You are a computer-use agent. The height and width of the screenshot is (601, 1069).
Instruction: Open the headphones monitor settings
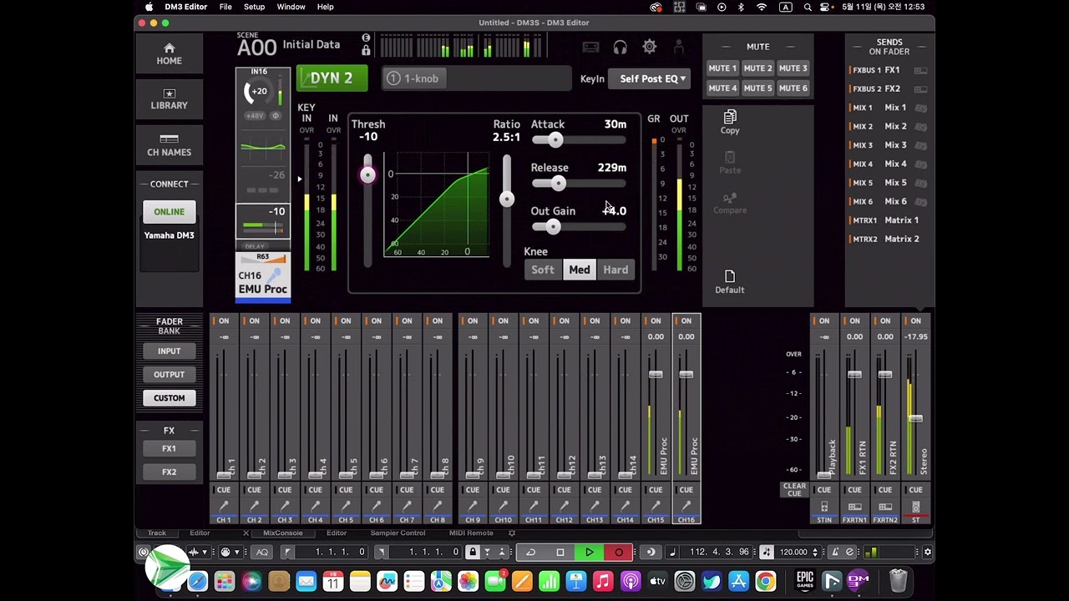click(620, 48)
